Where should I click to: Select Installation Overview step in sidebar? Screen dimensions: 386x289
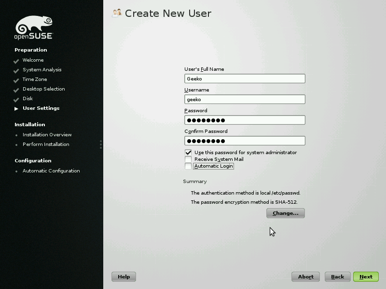[x=47, y=135]
